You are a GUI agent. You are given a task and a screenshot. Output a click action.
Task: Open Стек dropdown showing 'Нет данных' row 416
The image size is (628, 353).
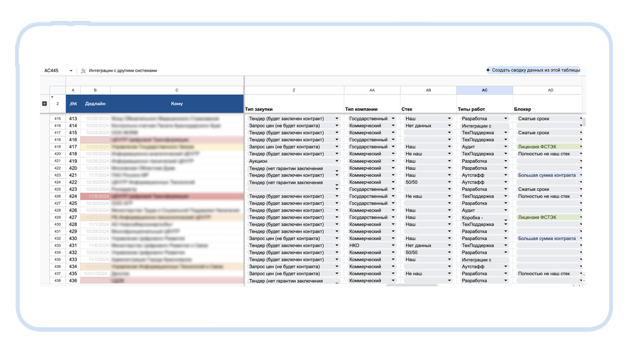pyautogui.click(x=449, y=126)
